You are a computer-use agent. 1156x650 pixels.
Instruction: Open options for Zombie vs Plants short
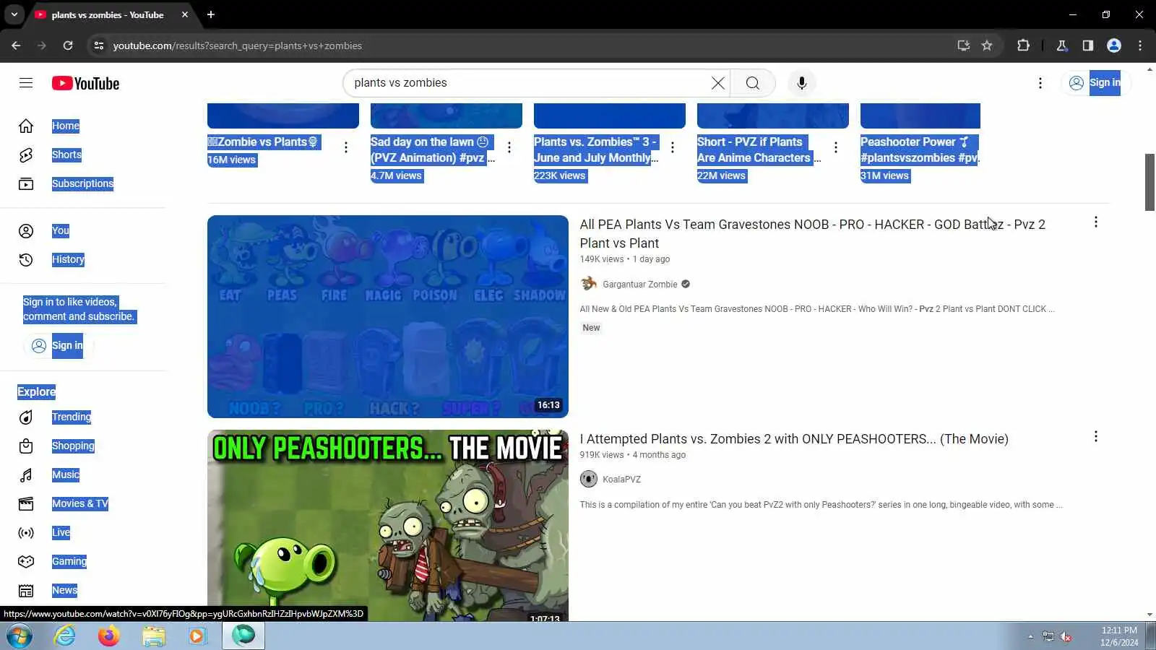[346, 147]
